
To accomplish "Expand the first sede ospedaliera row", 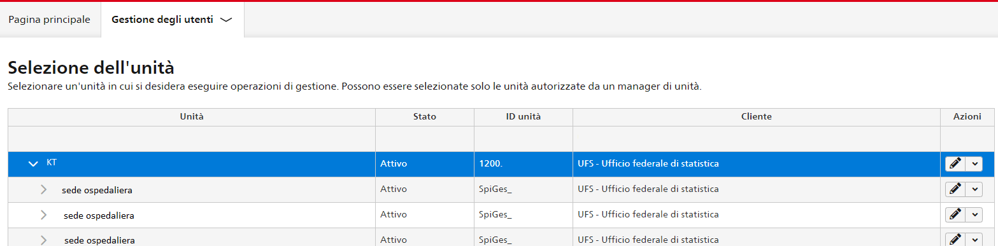I will 43,189.
